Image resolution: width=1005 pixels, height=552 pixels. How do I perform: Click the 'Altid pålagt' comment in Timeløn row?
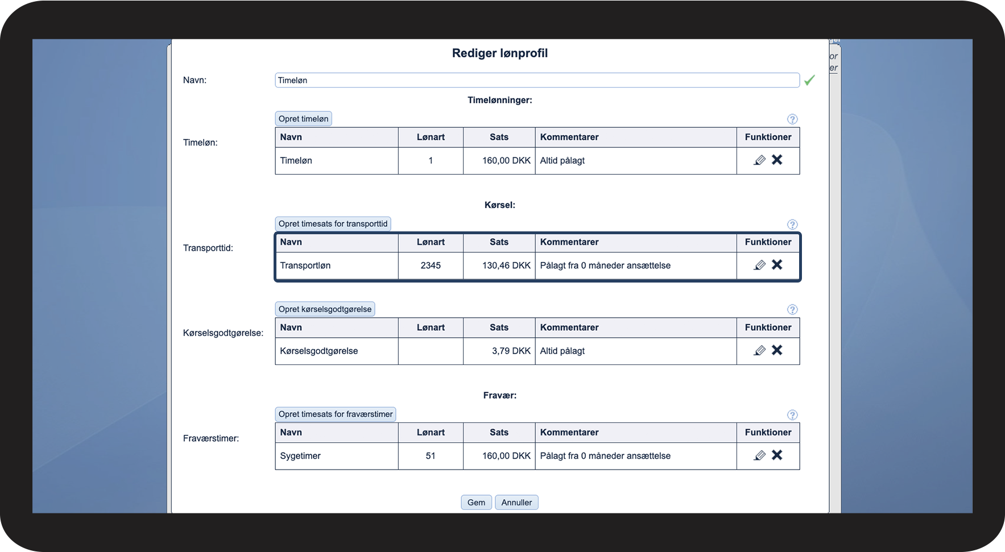[563, 161]
